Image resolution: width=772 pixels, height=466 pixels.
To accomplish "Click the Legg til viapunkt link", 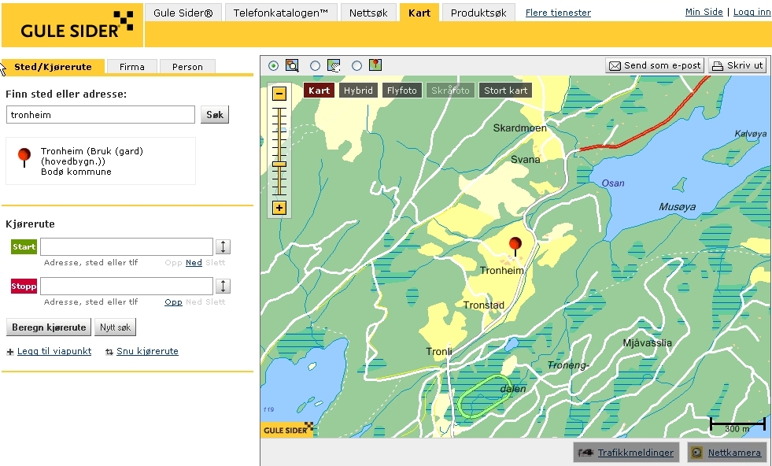I will (x=54, y=351).
